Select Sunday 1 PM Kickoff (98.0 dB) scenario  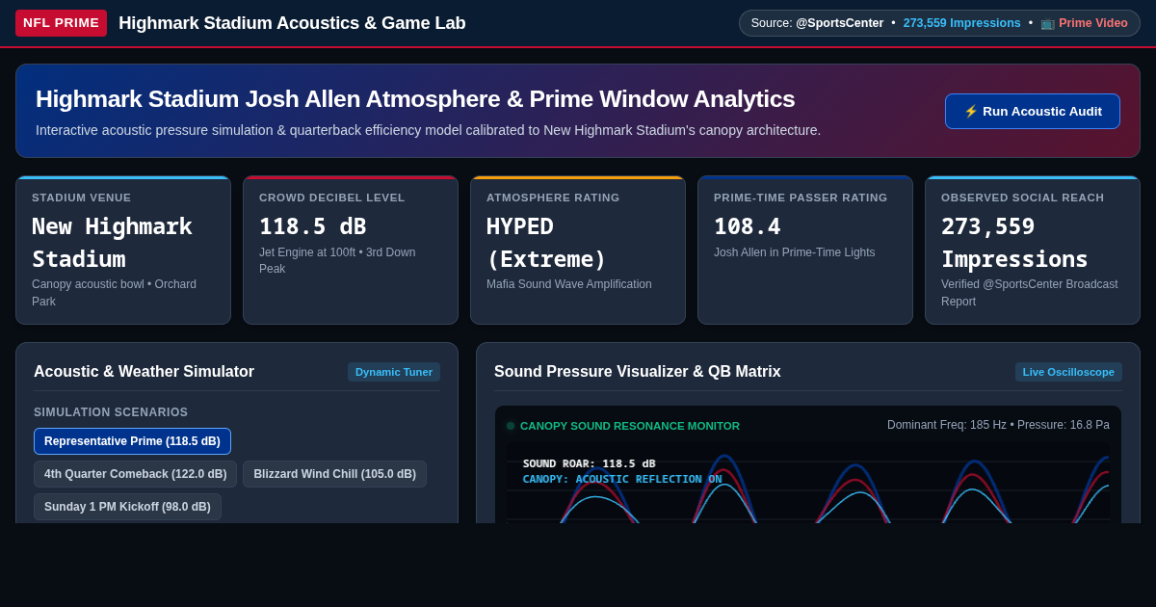(x=127, y=507)
